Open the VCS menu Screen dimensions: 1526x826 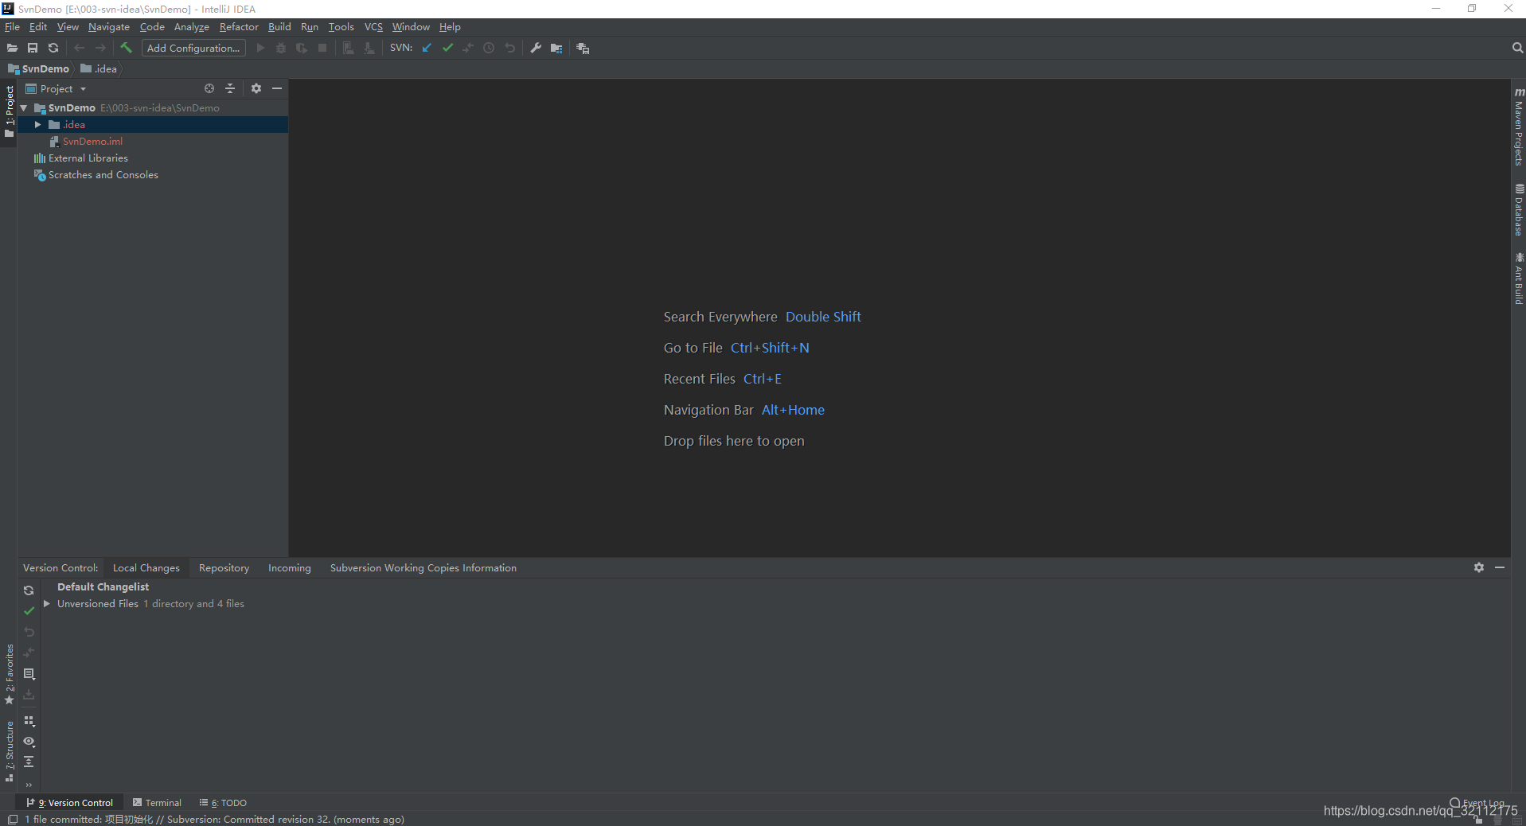pyautogui.click(x=373, y=27)
